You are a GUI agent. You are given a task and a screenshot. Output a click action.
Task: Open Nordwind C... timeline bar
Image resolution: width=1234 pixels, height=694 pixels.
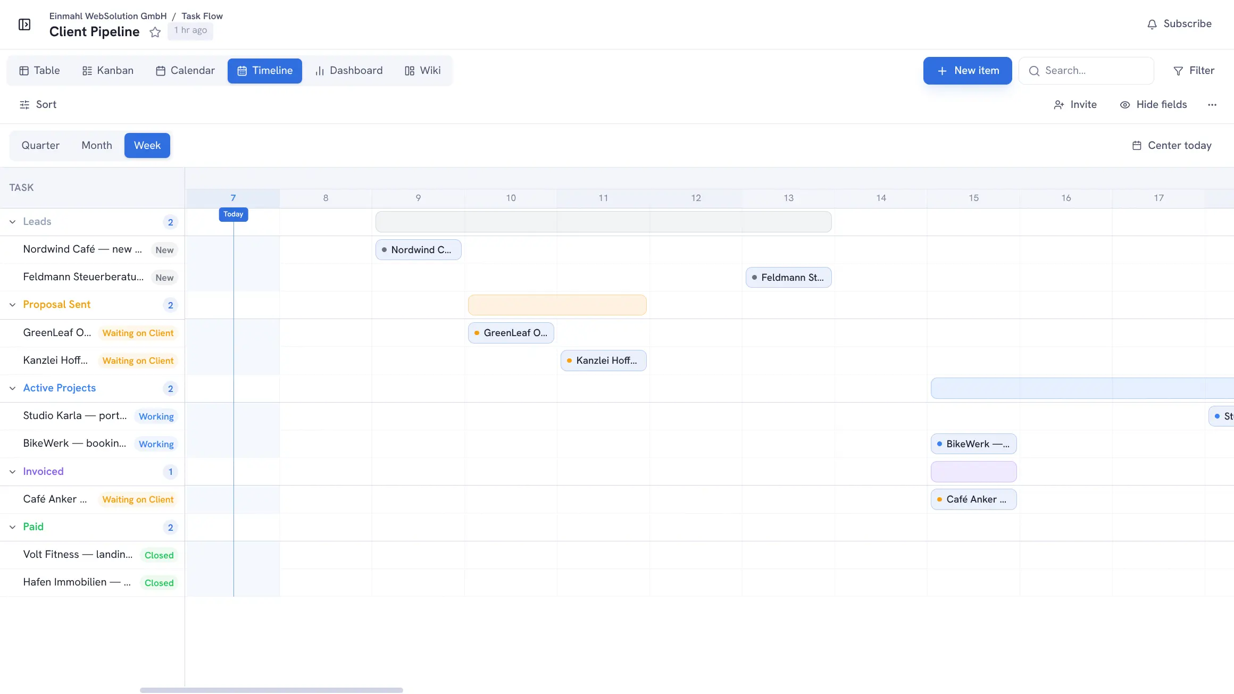419,250
